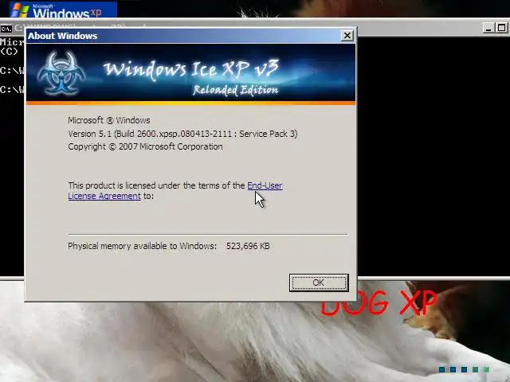Click the command prompt window icon

[6, 29]
